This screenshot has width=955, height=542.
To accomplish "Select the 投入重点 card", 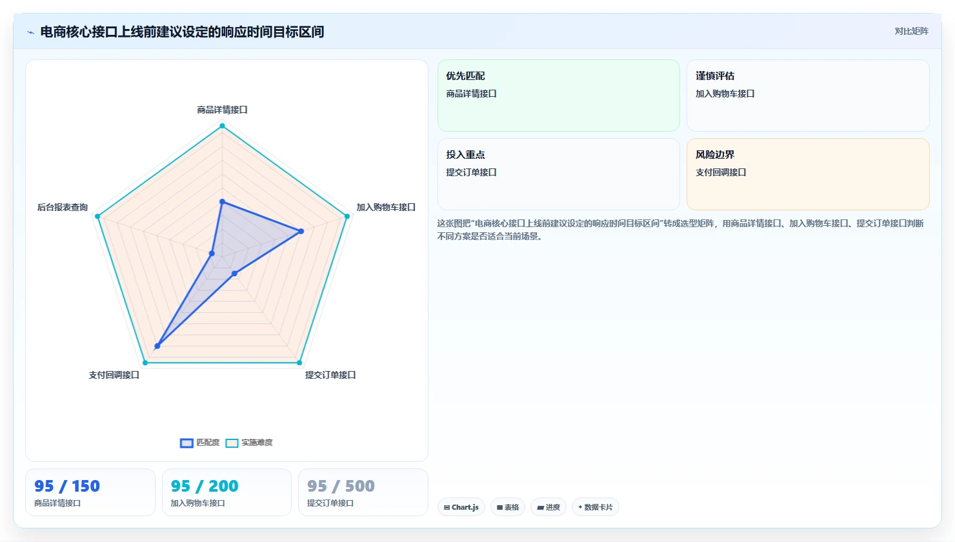I will pyautogui.click(x=559, y=174).
